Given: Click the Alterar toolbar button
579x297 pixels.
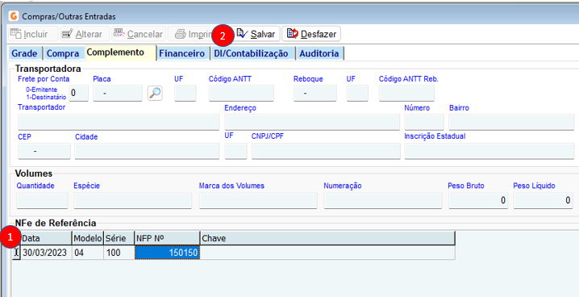Looking at the screenshot, I should [x=85, y=34].
